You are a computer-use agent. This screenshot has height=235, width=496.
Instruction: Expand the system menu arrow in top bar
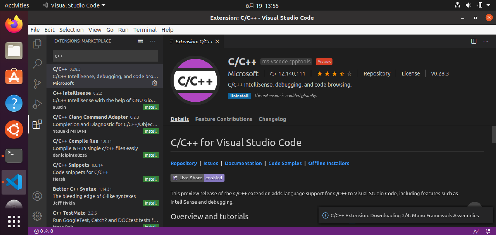(x=488, y=5)
